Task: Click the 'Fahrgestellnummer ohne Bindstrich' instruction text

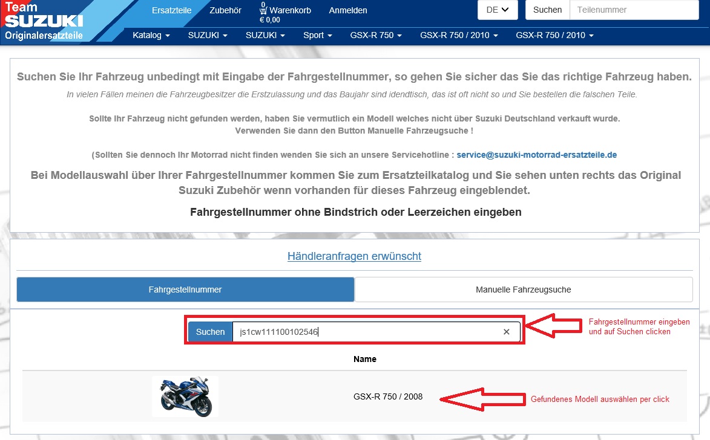Action: [x=355, y=212]
